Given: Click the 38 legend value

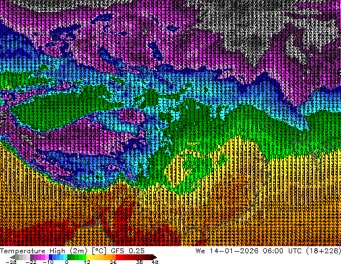Looking at the screenshot, I should coord(140,262).
